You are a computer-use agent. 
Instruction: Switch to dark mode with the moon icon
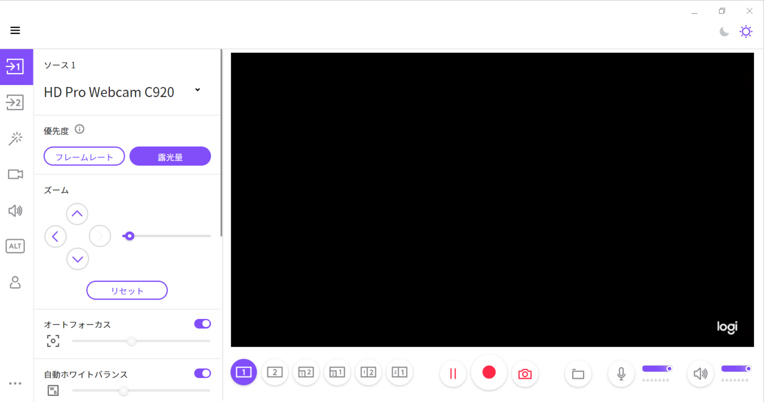[x=724, y=31]
